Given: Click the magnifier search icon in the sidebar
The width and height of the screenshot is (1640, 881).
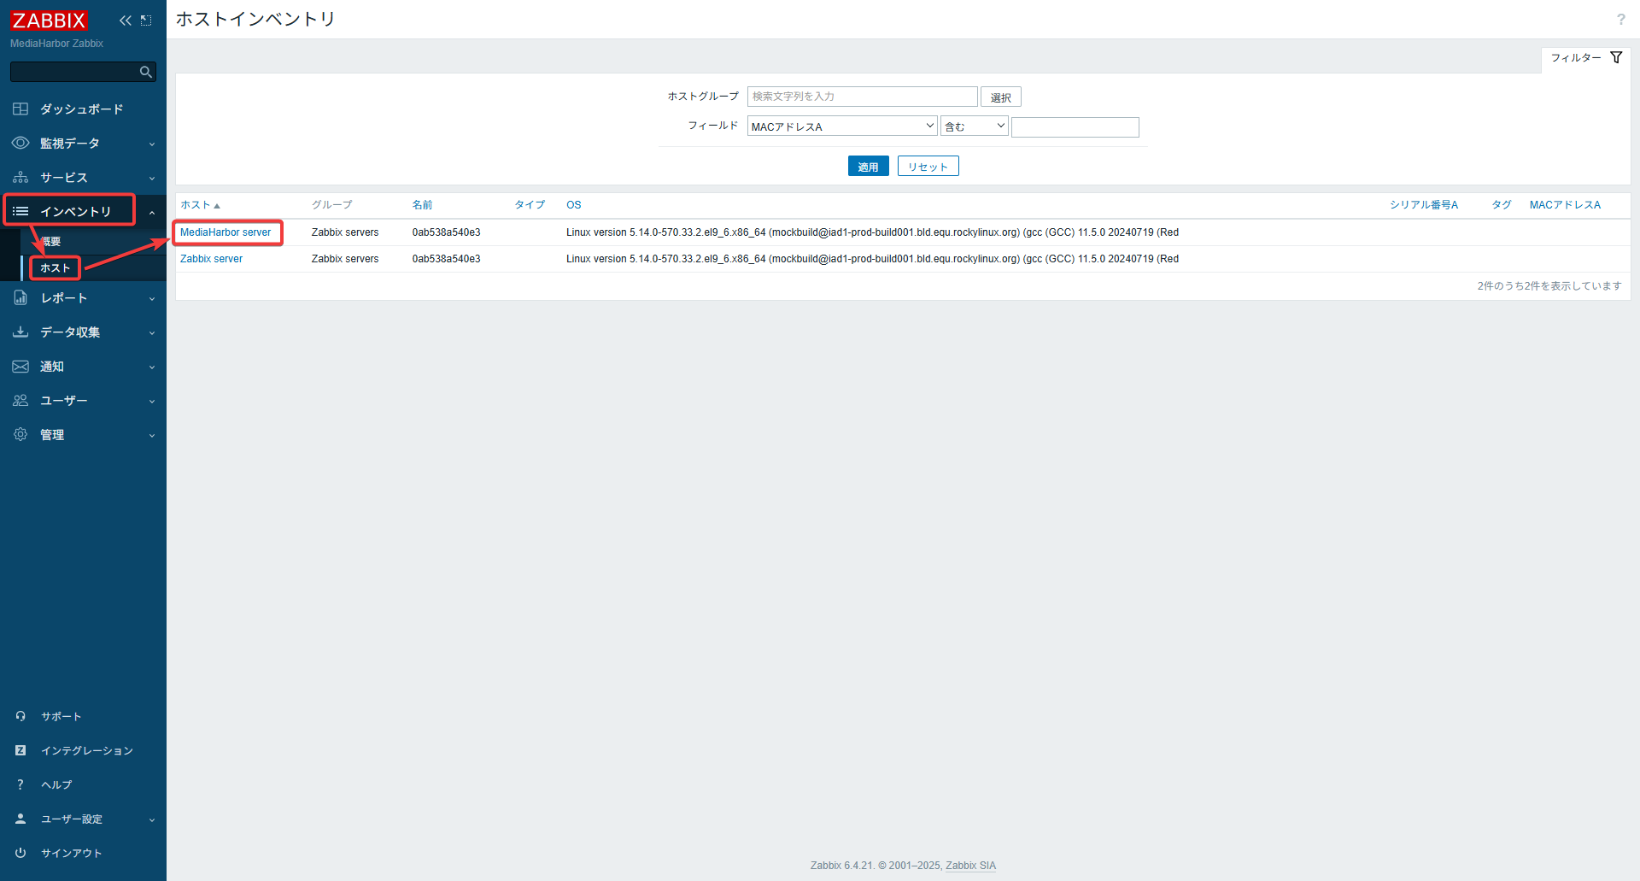Looking at the screenshot, I should (146, 73).
